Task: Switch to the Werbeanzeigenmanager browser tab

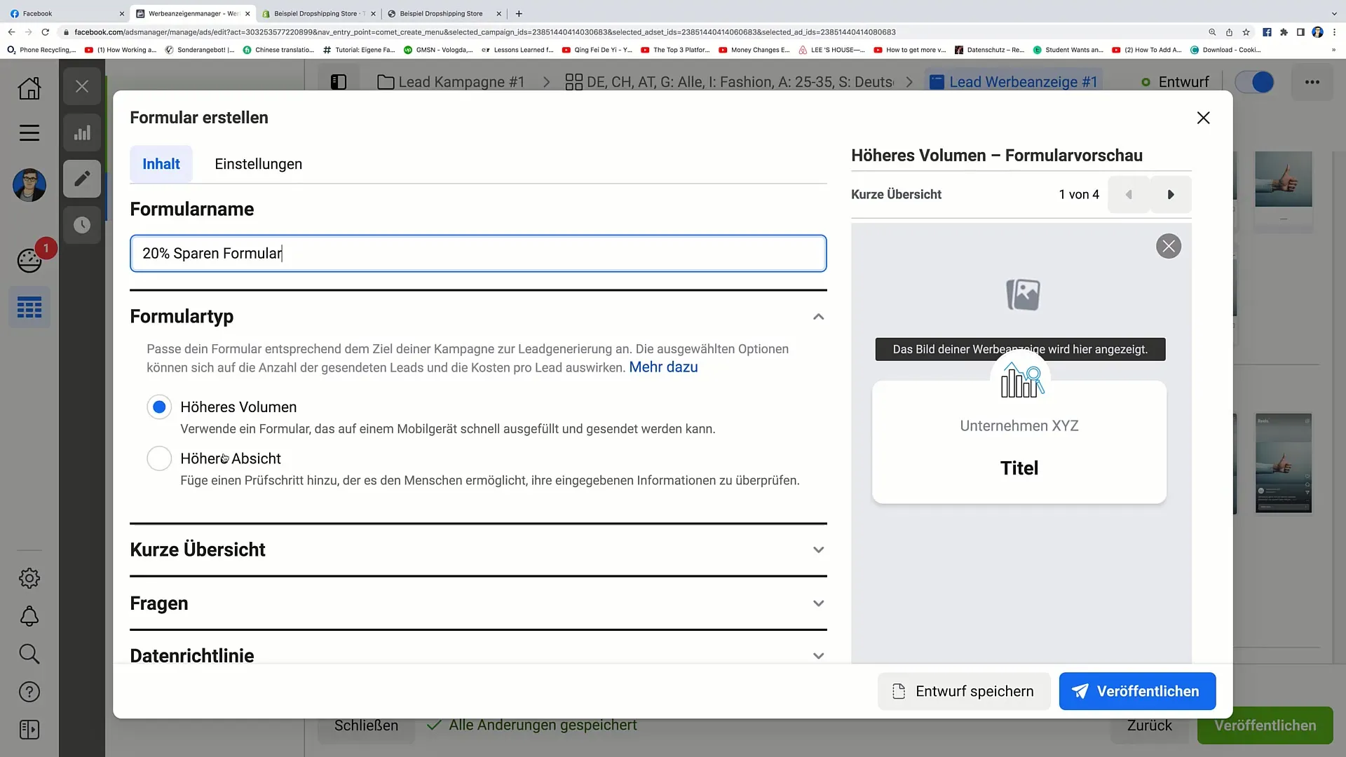Action: (193, 13)
